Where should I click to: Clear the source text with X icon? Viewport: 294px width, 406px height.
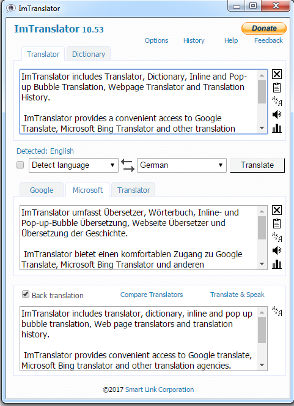point(277,74)
